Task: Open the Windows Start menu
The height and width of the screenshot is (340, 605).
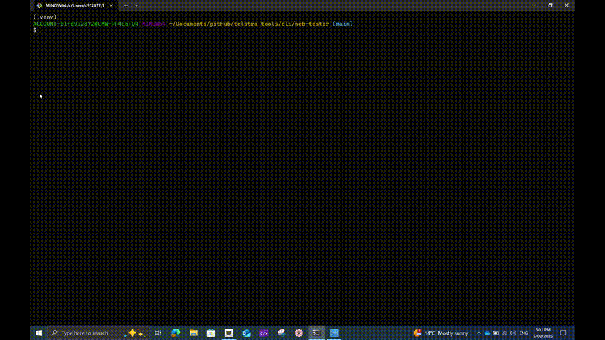Action: pyautogui.click(x=38, y=333)
